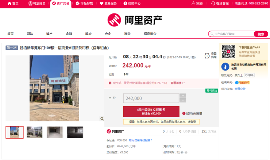Decrease bid with the minus button
Screen dimensions: 270x160
point(183,100)
